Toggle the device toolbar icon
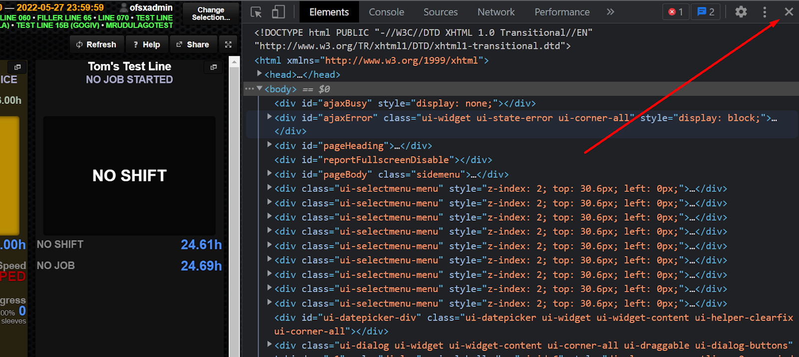 [278, 12]
